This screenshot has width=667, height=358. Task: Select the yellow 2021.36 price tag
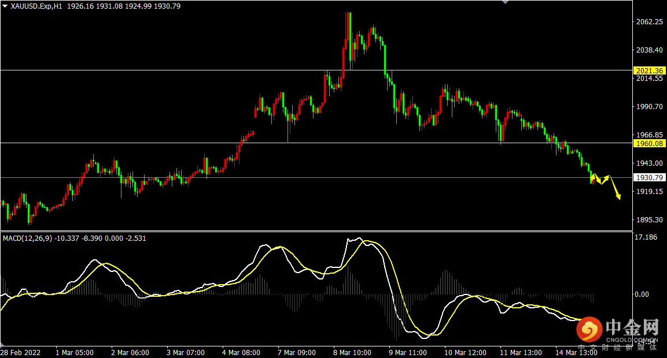click(x=650, y=71)
